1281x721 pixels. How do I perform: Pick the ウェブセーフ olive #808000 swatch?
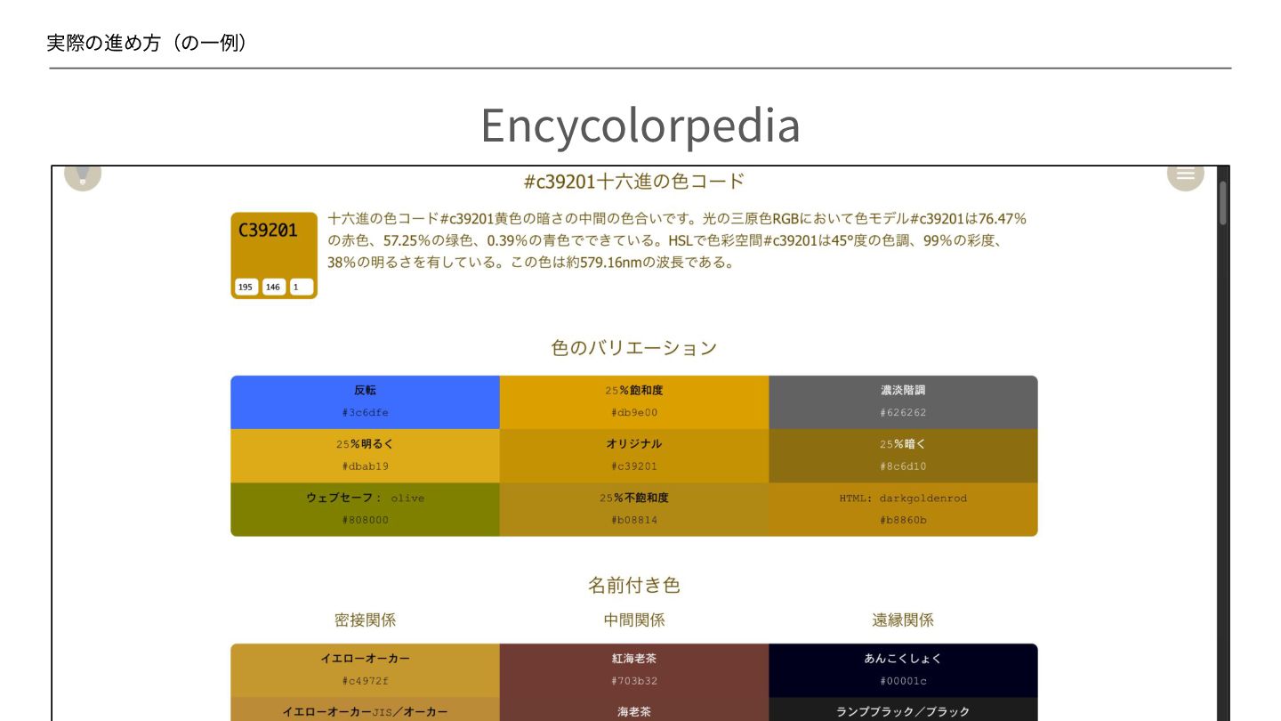point(365,509)
